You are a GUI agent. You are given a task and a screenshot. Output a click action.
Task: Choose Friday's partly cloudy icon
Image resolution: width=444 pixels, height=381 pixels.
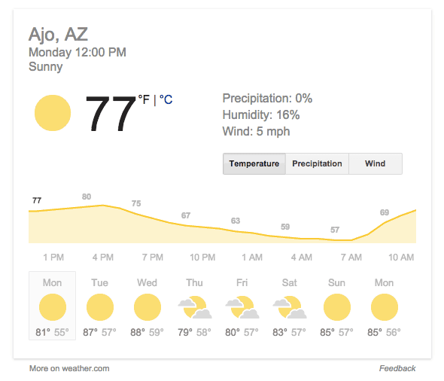coord(242,307)
